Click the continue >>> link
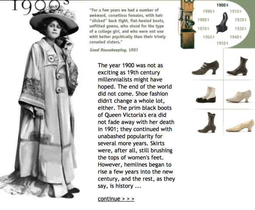The image size is (255, 210). (116, 199)
